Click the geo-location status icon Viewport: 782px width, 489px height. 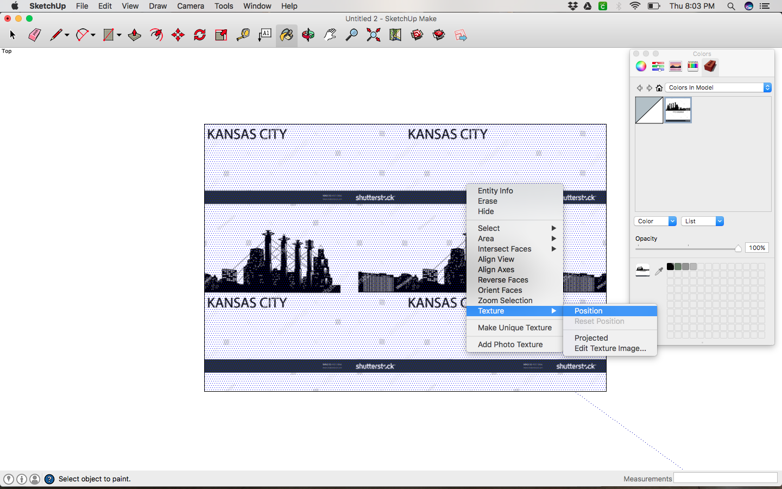(9, 479)
